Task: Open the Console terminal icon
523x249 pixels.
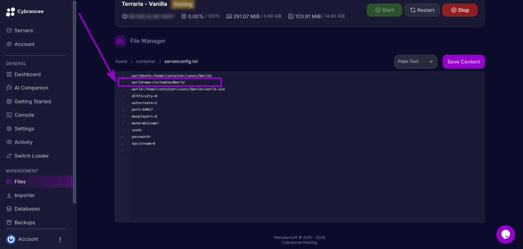Action: pyautogui.click(x=9, y=115)
